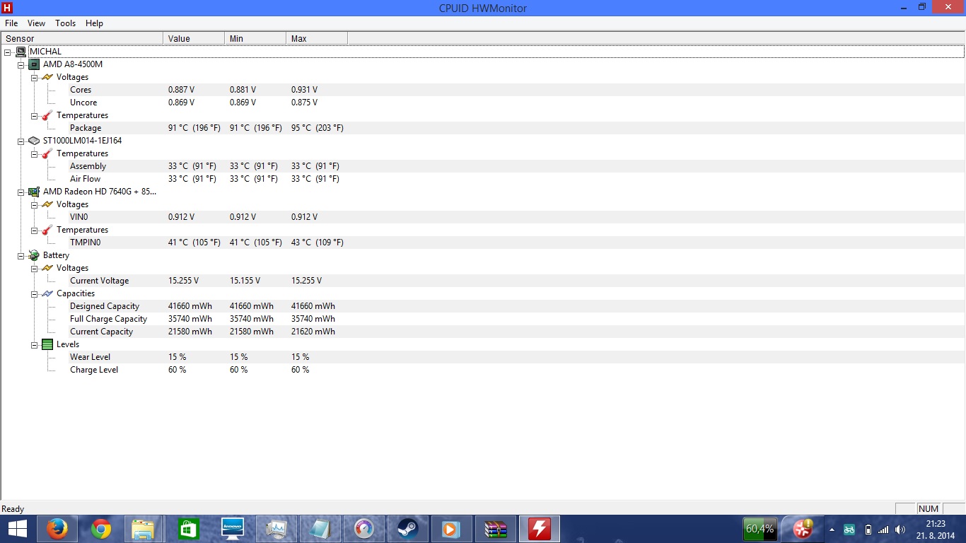The height and width of the screenshot is (543, 966).
Task: Open the File menu
Action: click(11, 23)
